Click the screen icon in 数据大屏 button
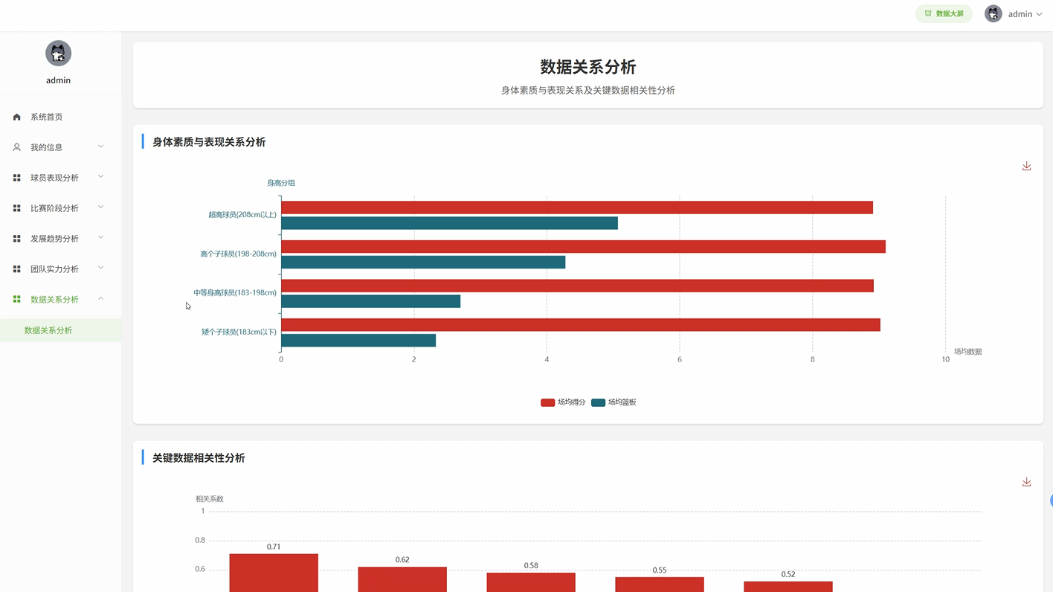Viewport: 1053px width, 592px height. pos(928,13)
